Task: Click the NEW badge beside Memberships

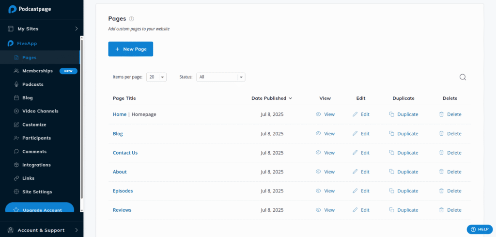Action: [68, 71]
